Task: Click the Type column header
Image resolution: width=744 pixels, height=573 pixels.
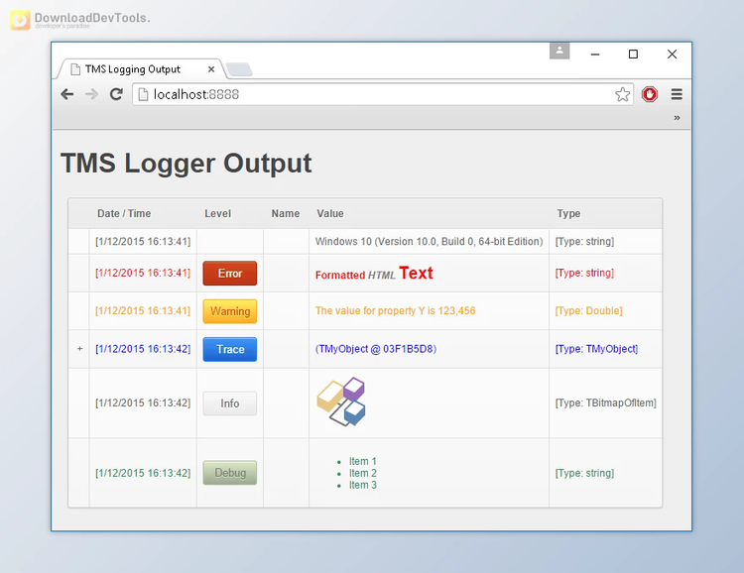Action: point(568,213)
